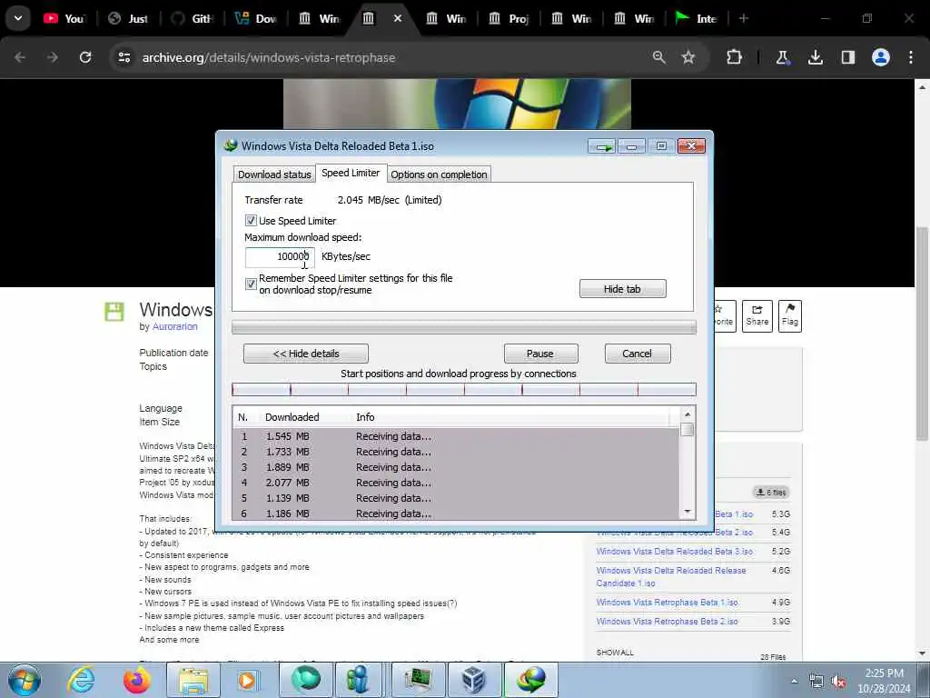Screen dimensions: 930x698
Task: Close the IDM download dialog
Action: click(x=691, y=146)
